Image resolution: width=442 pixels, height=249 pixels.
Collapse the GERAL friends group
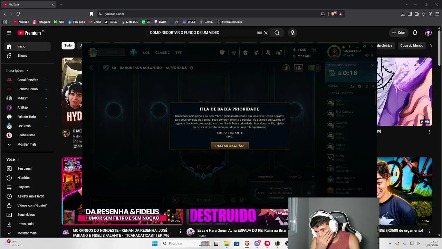coord(340,93)
